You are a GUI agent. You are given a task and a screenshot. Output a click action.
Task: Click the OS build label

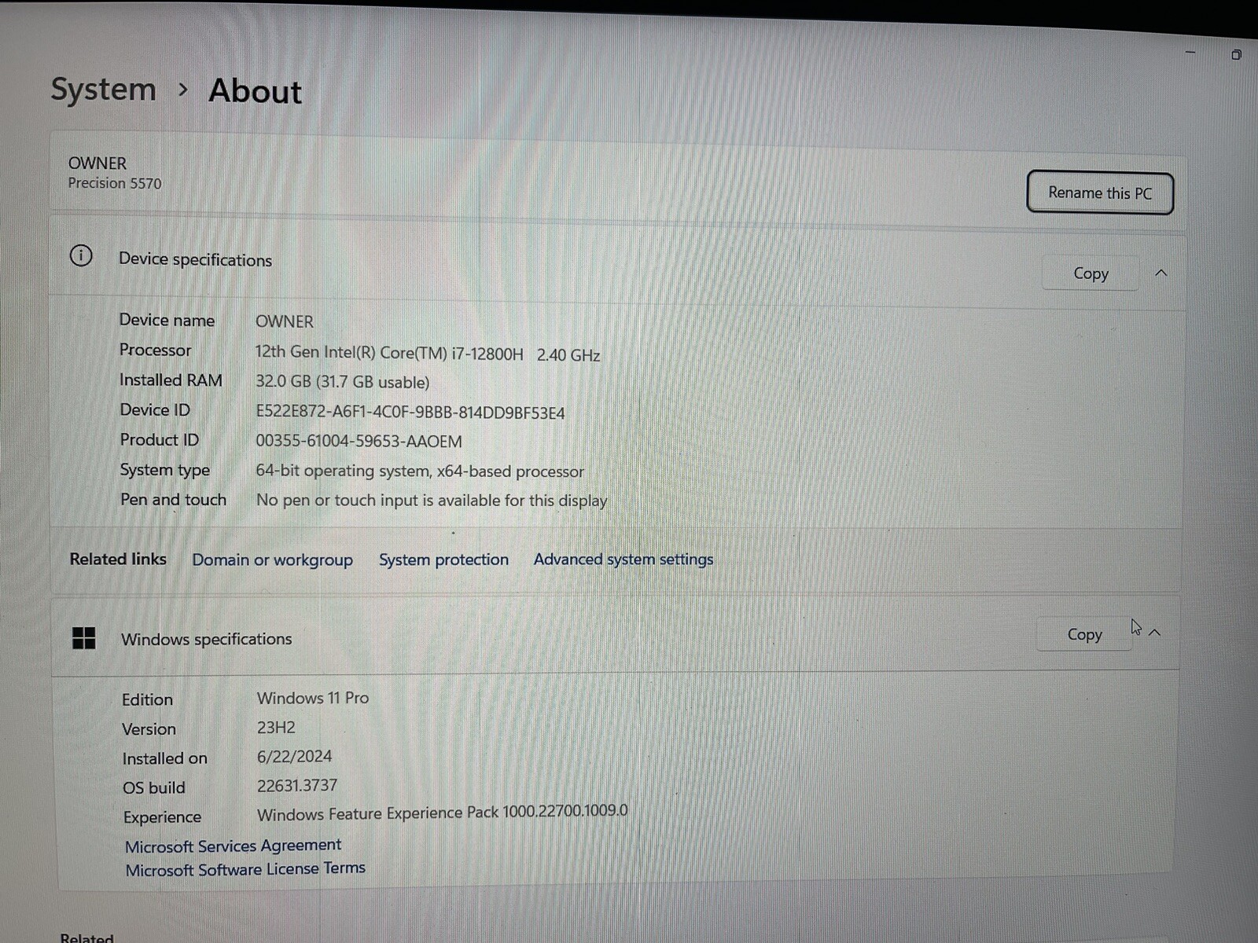coord(154,787)
